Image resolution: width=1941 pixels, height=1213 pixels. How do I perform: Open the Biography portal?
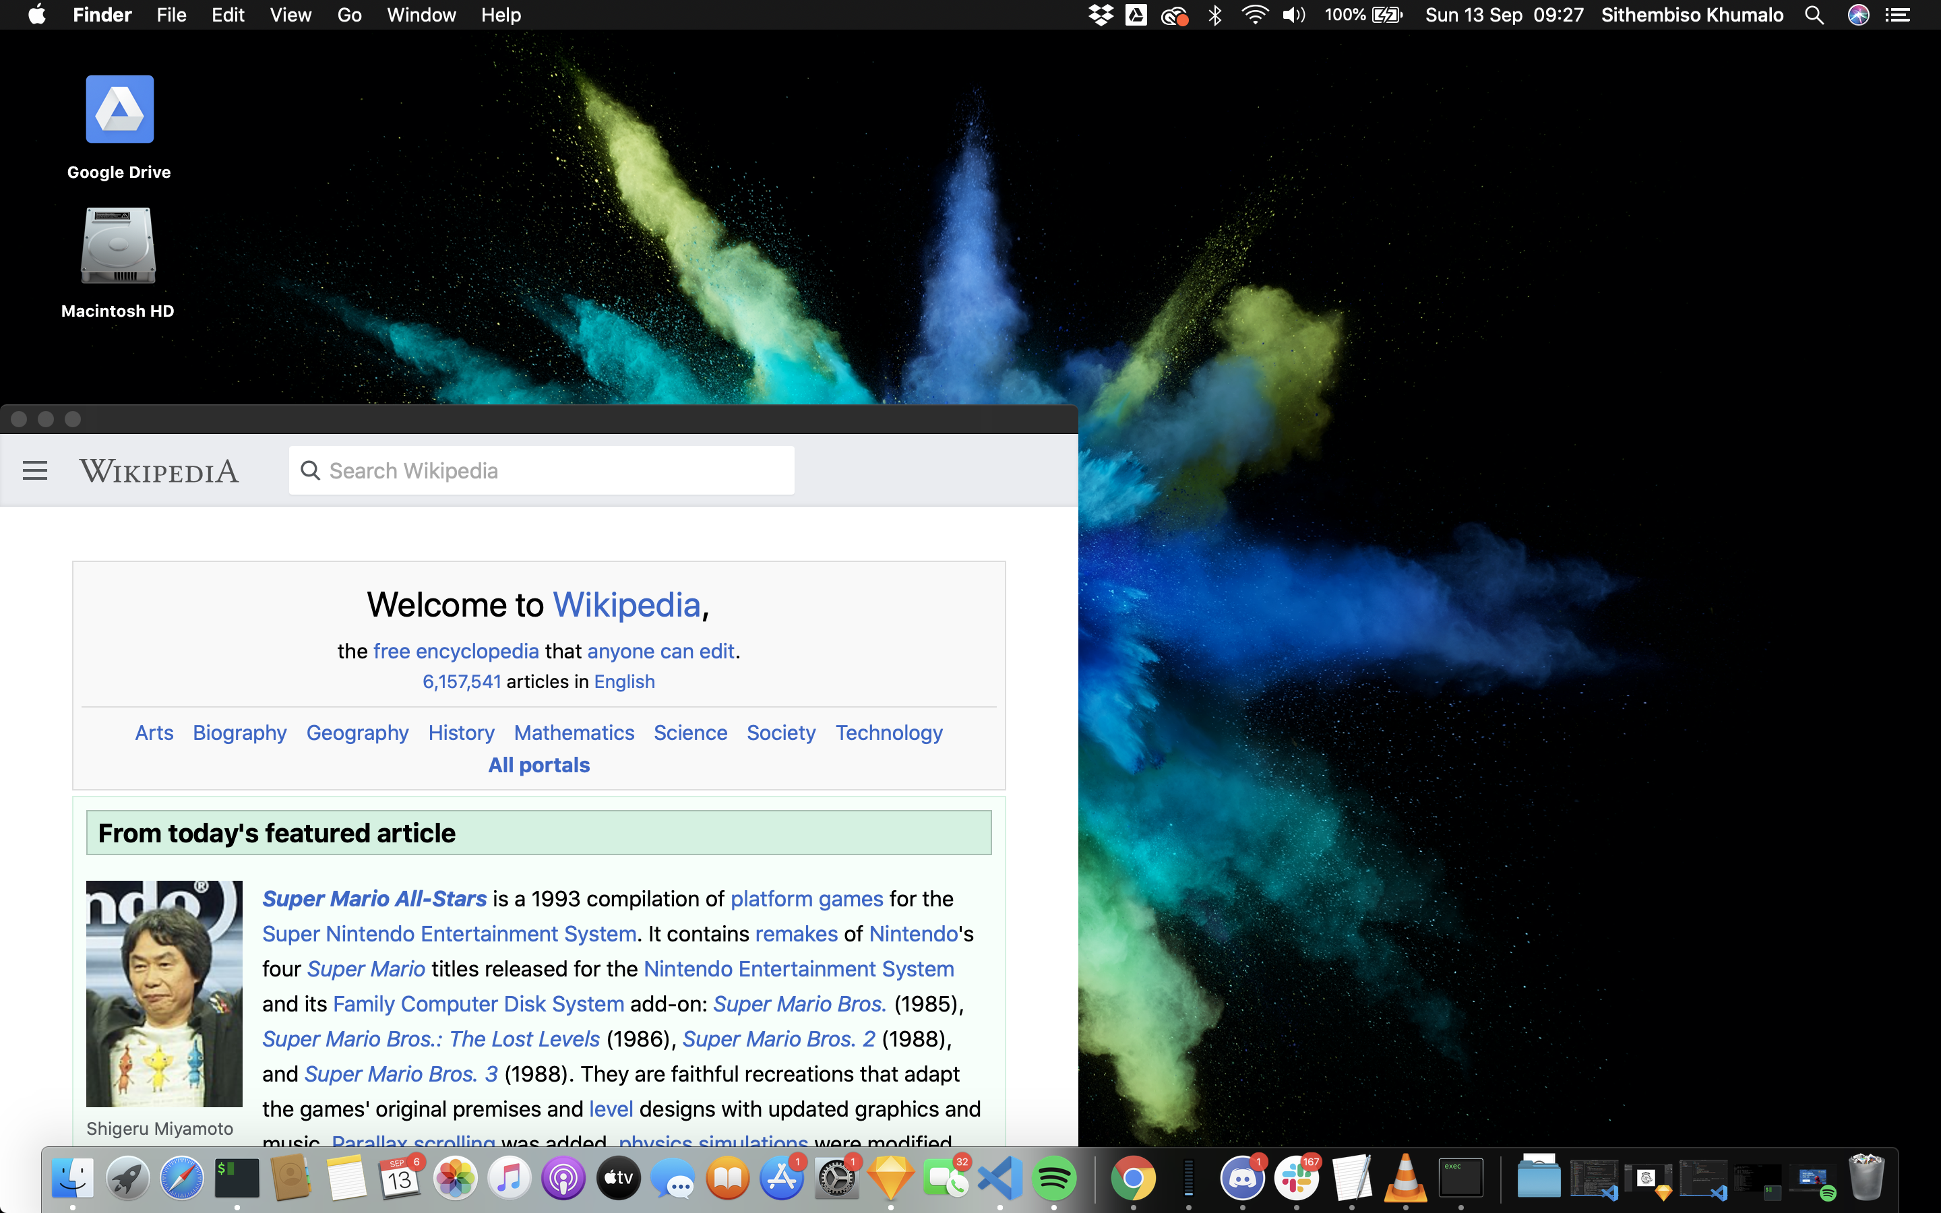pyautogui.click(x=240, y=733)
